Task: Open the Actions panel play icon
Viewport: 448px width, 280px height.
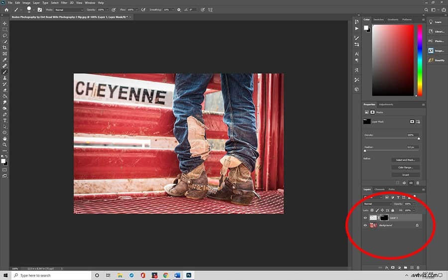Action: pos(356,28)
